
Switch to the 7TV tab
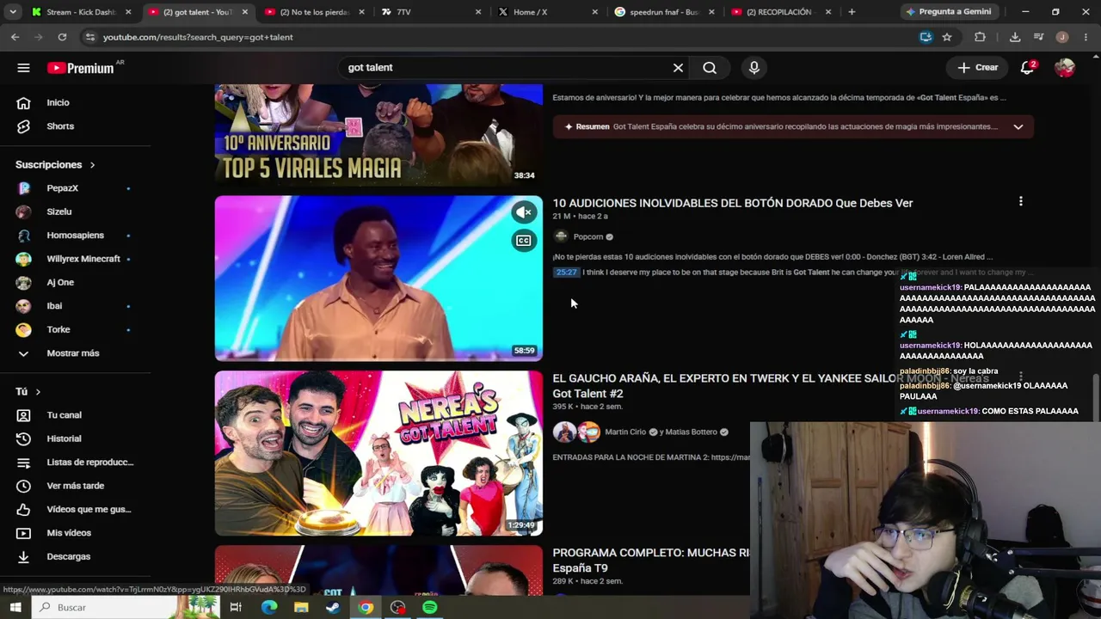[428, 12]
